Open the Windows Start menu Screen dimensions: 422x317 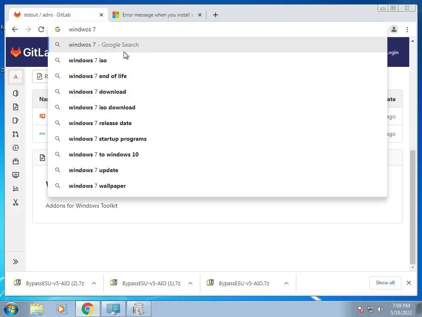[11, 309]
